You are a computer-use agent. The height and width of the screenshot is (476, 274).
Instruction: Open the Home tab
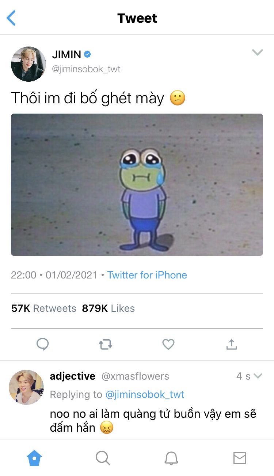pyautogui.click(x=34, y=458)
